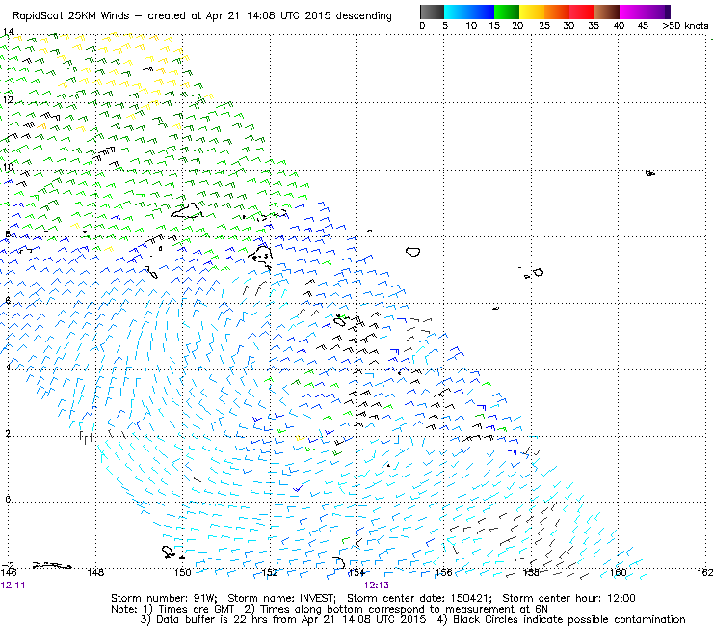Click the legend scale label '20'

[517, 26]
